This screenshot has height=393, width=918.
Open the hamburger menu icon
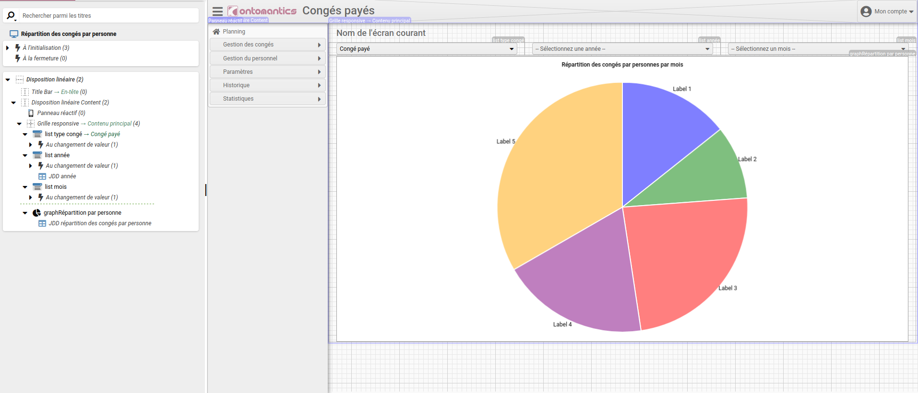(217, 12)
